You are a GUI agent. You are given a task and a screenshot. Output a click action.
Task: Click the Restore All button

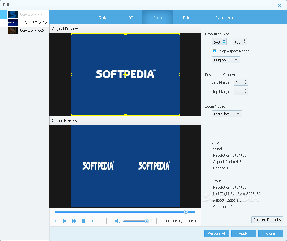pos(216,233)
